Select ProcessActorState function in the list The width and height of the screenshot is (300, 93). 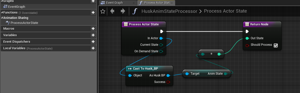[24, 23]
